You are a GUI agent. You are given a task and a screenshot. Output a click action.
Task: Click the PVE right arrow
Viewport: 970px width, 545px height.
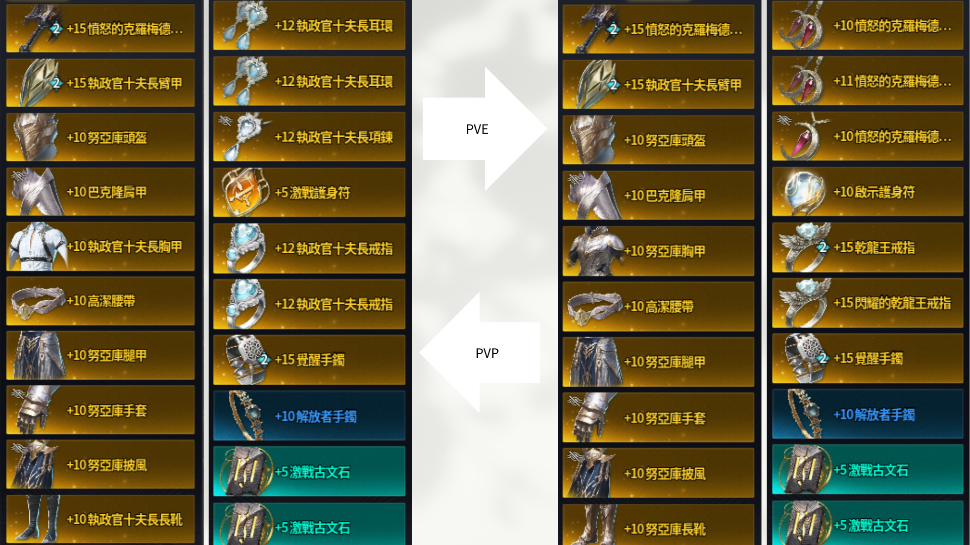click(484, 129)
